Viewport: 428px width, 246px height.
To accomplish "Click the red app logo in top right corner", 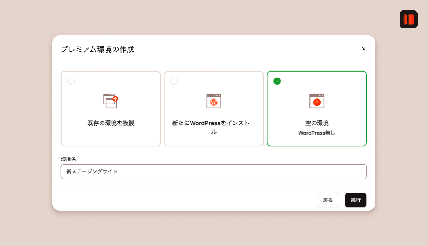I will click(x=409, y=19).
